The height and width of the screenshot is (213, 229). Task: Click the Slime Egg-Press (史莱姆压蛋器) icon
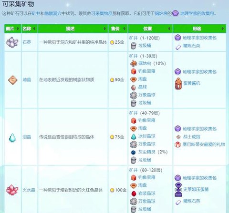tap(178, 190)
